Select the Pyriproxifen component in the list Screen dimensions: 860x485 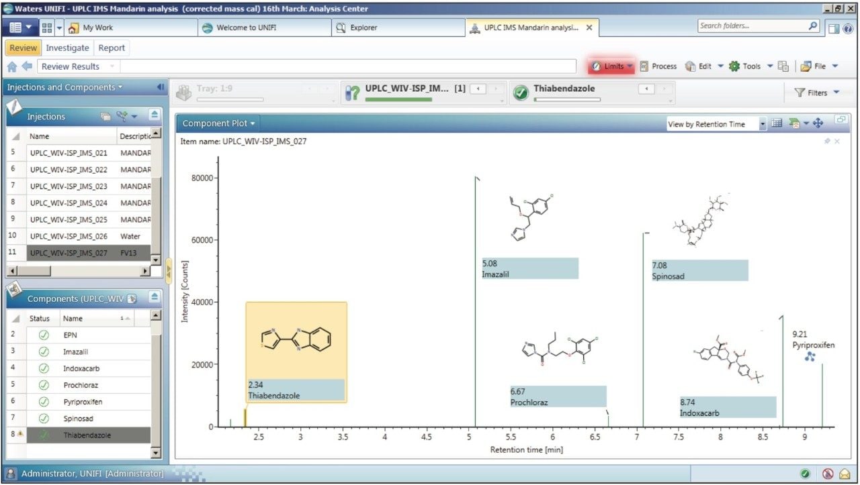[79, 401]
